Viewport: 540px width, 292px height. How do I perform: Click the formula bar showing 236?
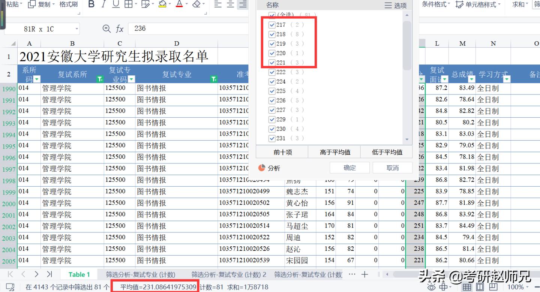188,28
